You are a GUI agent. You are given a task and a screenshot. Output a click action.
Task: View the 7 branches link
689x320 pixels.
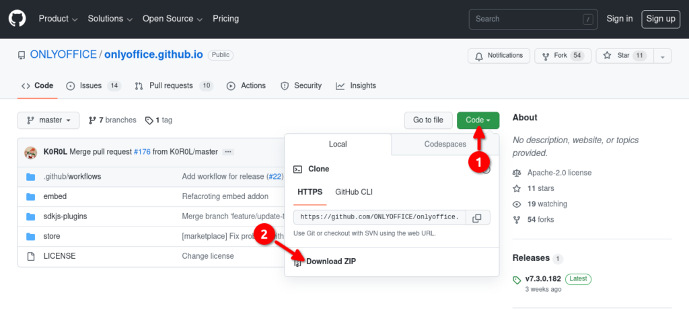[x=112, y=120]
